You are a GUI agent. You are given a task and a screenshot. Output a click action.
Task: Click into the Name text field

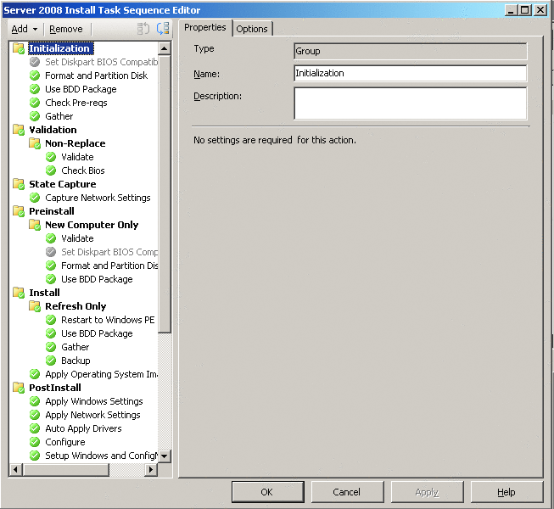coord(410,74)
